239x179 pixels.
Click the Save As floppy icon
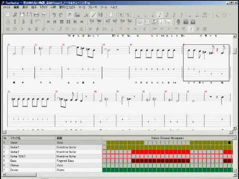point(29,14)
